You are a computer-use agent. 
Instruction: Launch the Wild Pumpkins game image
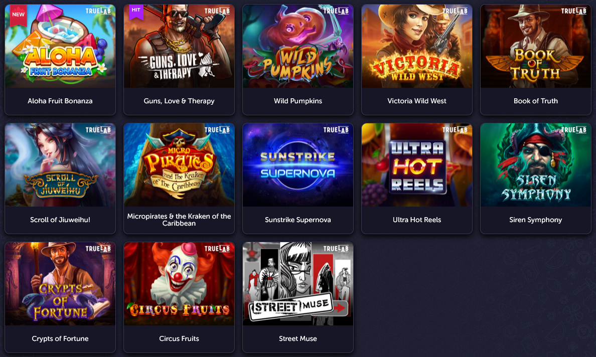298,46
